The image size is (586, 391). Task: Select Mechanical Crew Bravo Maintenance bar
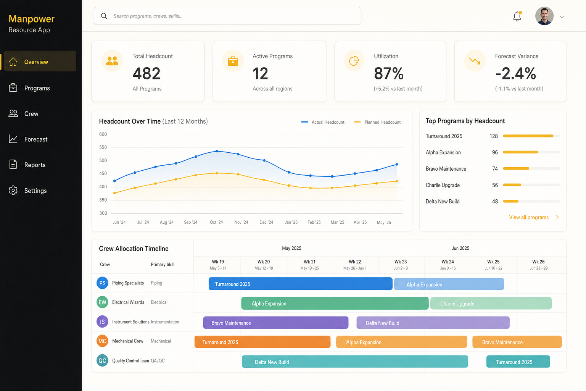coord(517,342)
